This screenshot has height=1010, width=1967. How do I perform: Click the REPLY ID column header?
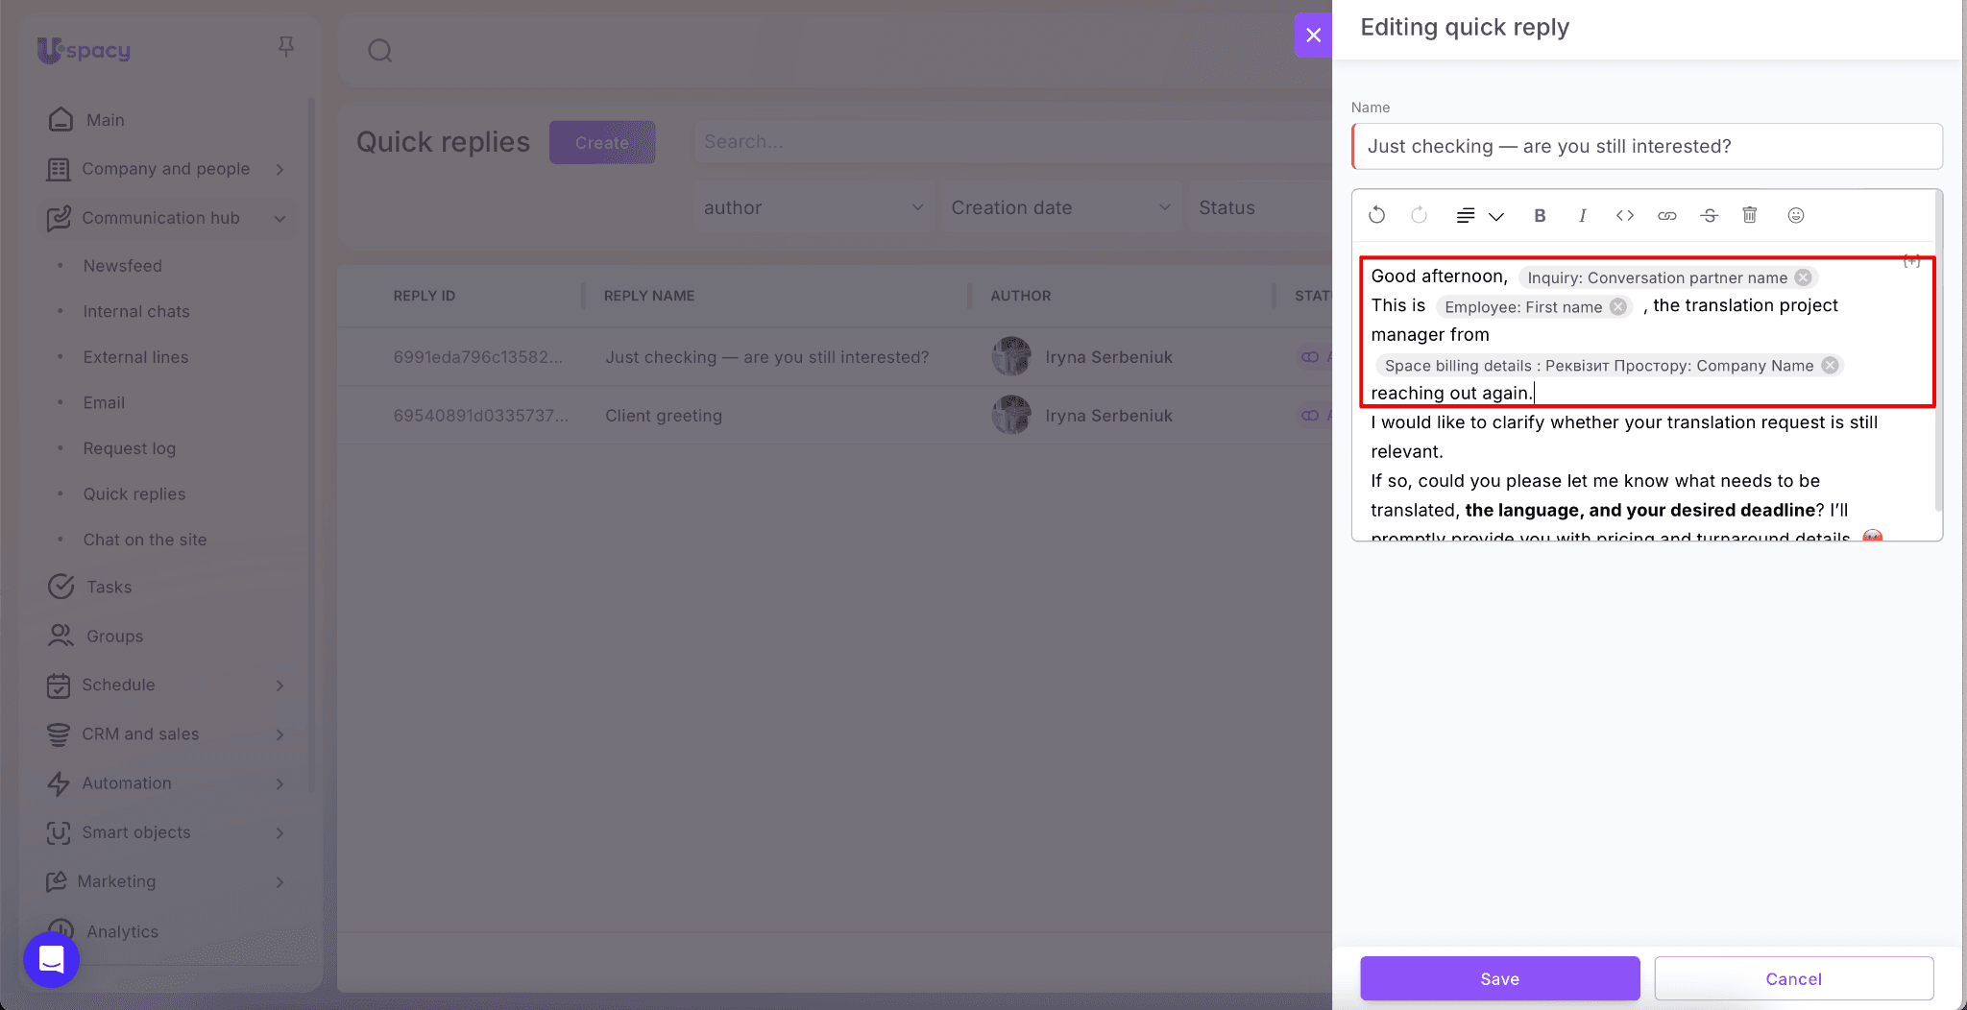[424, 296]
